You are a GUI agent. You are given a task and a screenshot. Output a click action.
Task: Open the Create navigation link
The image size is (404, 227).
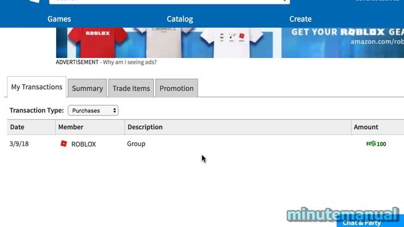point(300,19)
